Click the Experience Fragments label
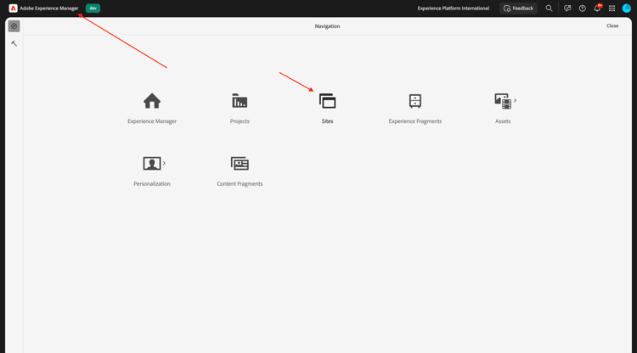Image resolution: width=637 pixels, height=353 pixels. pos(415,121)
